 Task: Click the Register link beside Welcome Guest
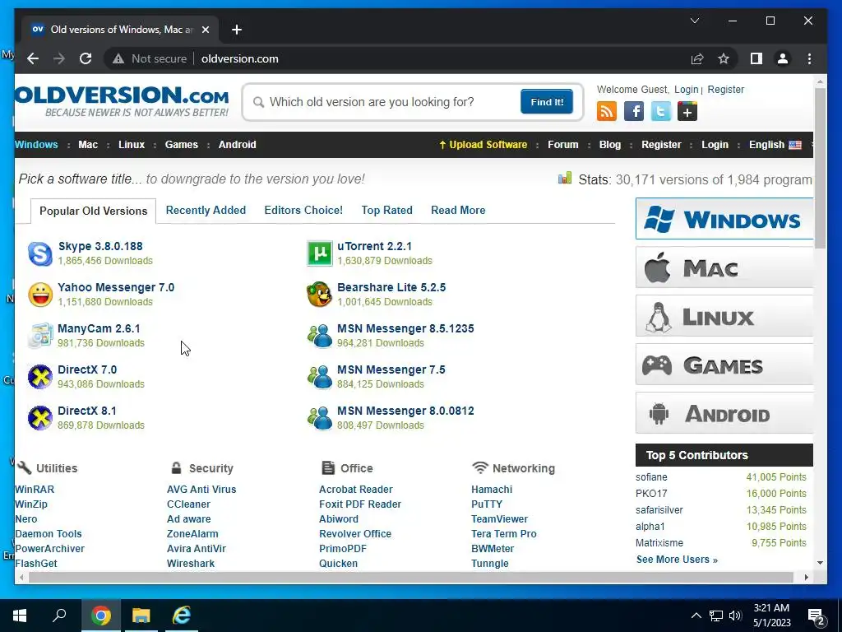[725, 90]
